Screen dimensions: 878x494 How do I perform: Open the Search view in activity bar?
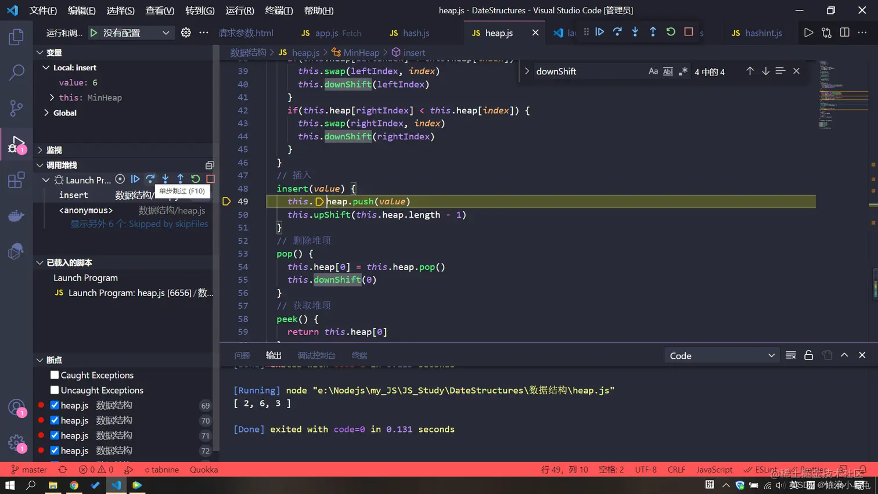[x=16, y=73]
